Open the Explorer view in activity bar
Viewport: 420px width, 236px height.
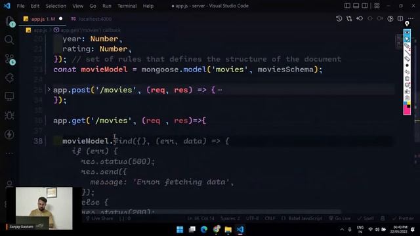tap(10, 22)
